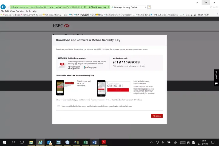This screenshot has height=146, width=219.
Task: Open the EShip bookmark
Action: (x=100, y=15)
